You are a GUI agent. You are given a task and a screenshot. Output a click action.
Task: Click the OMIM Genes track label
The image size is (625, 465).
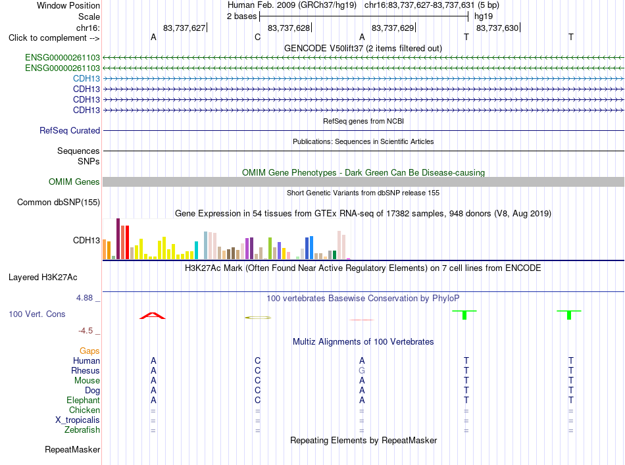click(x=74, y=182)
